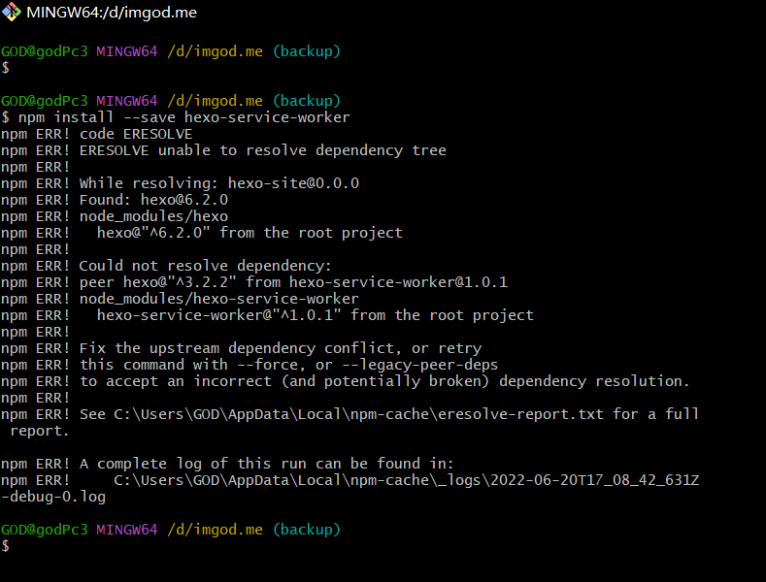
Task: Click GOD@godPc3 in the topmost prompt
Action: click(45, 51)
